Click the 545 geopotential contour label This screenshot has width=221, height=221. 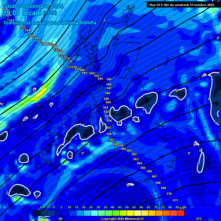tap(109, 79)
